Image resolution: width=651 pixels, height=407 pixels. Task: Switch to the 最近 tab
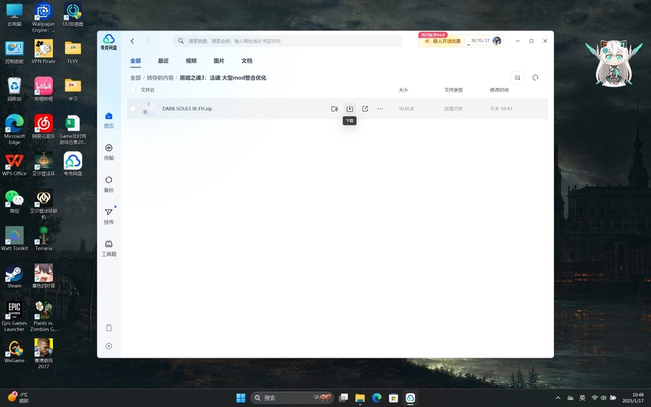point(163,61)
